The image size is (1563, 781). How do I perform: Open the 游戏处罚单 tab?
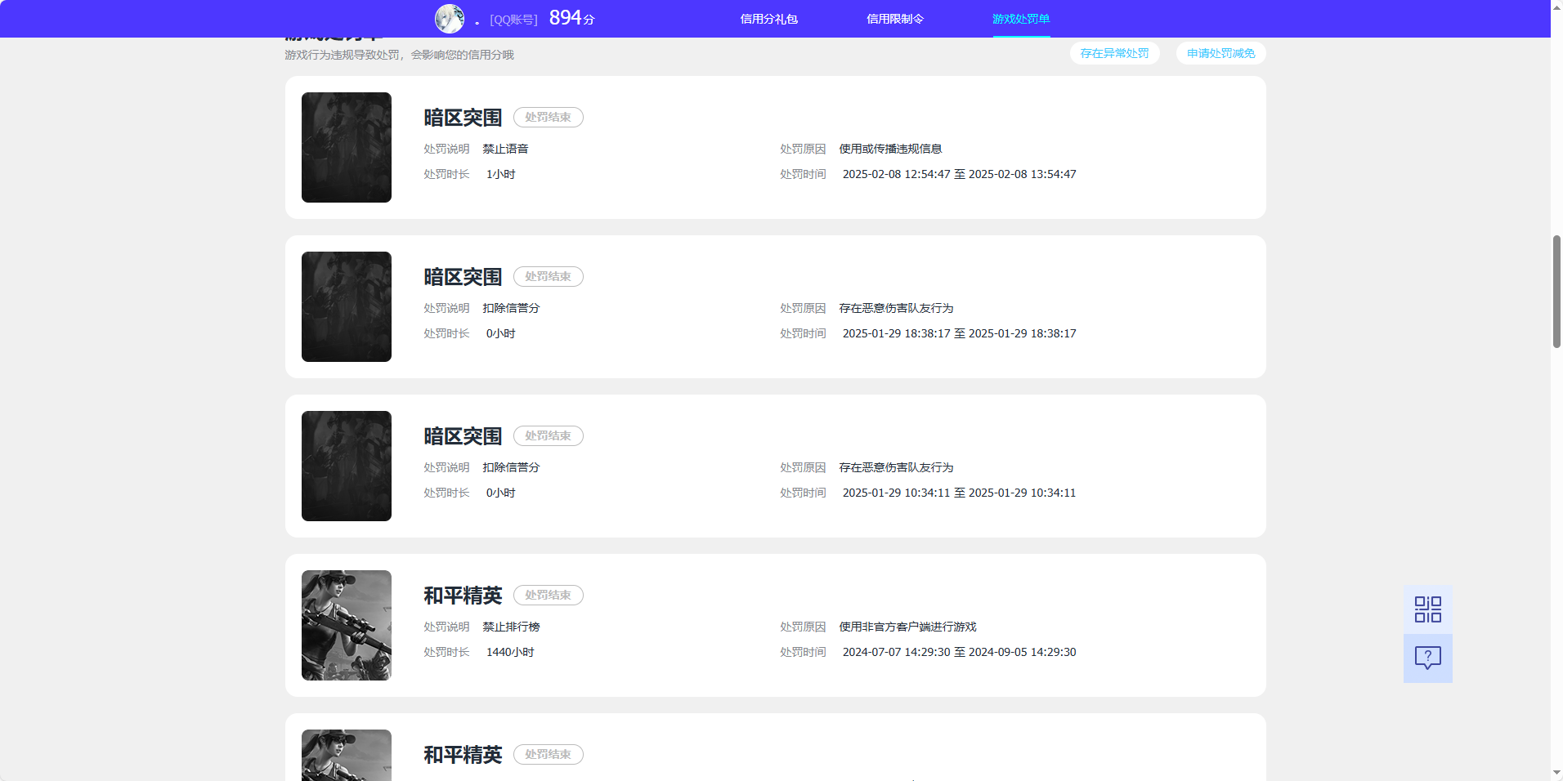click(x=1021, y=18)
